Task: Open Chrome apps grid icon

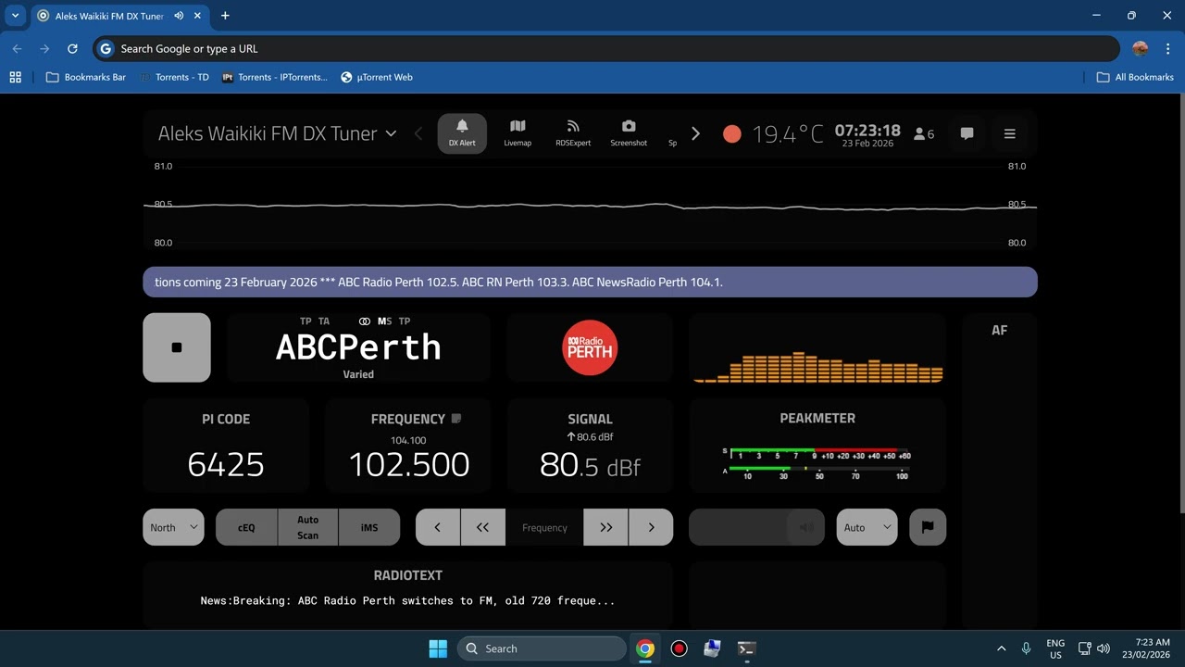Action: pyautogui.click(x=15, y=77)
